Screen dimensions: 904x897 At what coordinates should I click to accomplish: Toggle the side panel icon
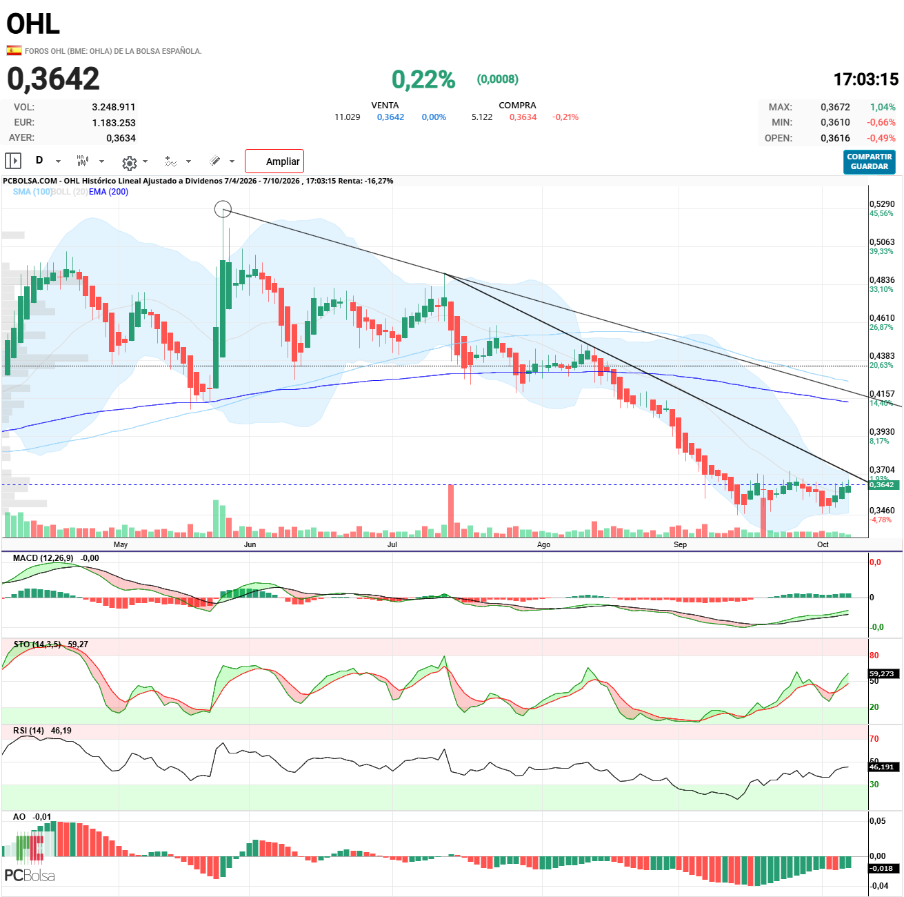click(13, 161)
